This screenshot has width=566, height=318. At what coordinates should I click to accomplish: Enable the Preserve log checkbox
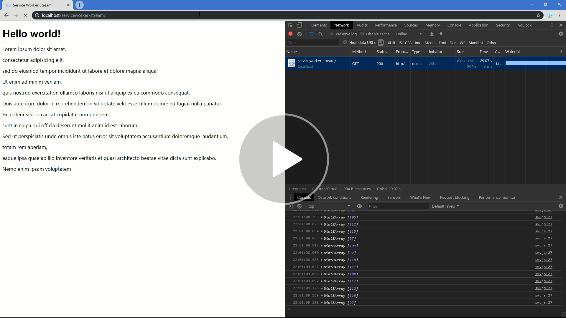tap(332, 34)
